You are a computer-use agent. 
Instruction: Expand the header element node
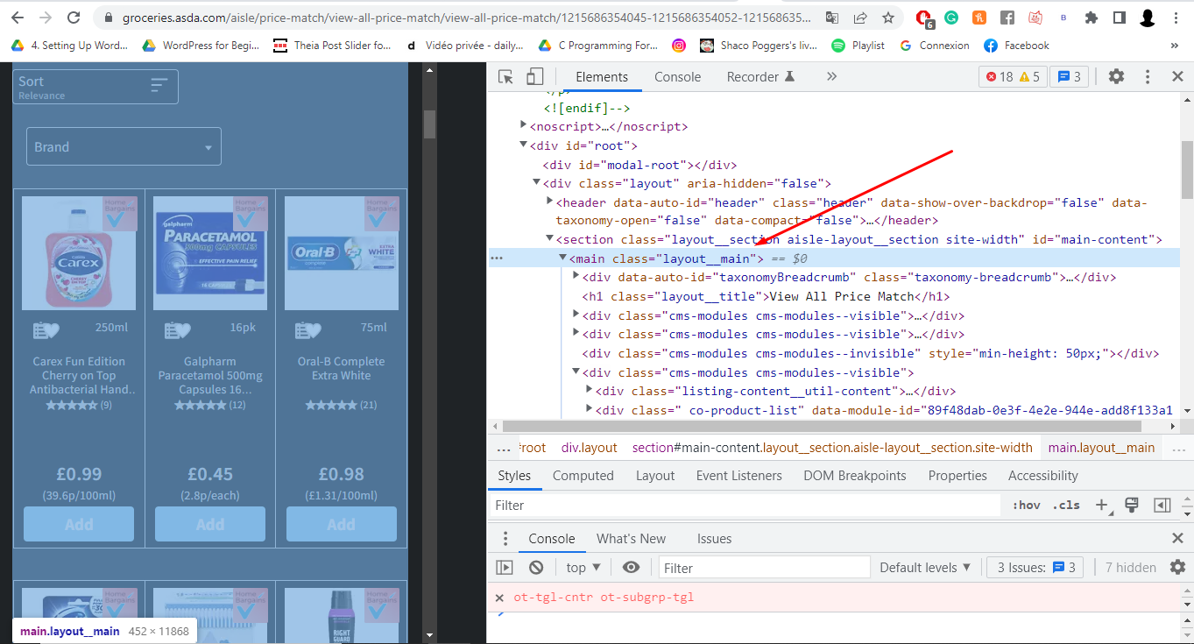tap(549, 202)
